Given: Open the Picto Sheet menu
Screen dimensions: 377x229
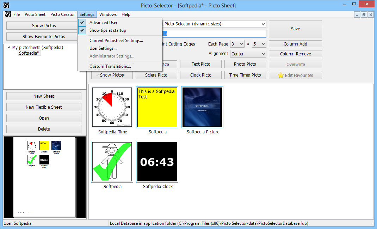Looking at the screenshot, I should (x=35, y=14).
